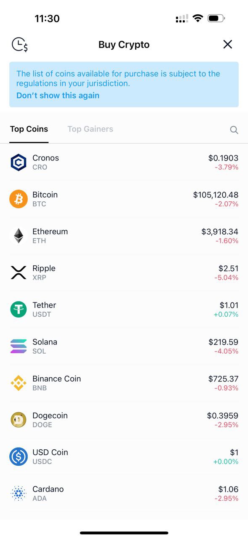The width and height of the screenshot is (248, 539).
Task: Tap Ethereum price $3,918.34
Action: coord(220,232)
